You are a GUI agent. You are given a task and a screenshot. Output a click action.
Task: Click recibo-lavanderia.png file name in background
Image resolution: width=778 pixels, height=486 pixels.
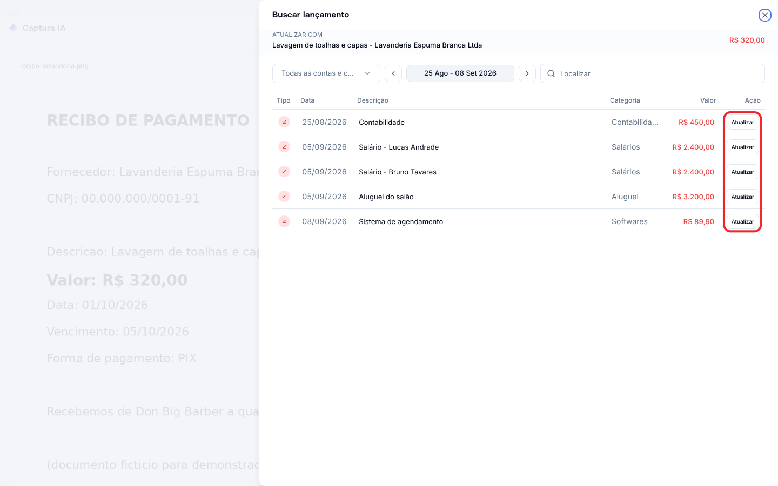pyautogui.click(x=54, y=66)
